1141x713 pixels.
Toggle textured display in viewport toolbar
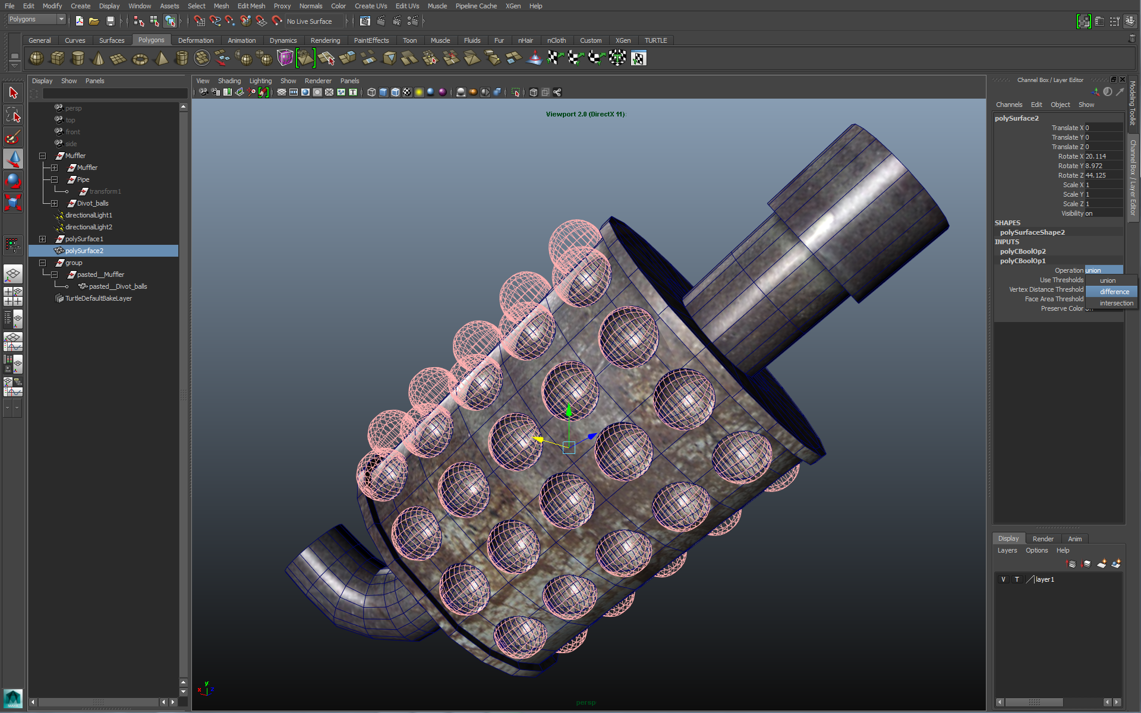point(406,92)
